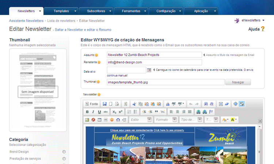The height and width of the screenshot is (164, 274).
Task: Toggle the highlighted Show Blocks icon
Action: coord(242,104)
